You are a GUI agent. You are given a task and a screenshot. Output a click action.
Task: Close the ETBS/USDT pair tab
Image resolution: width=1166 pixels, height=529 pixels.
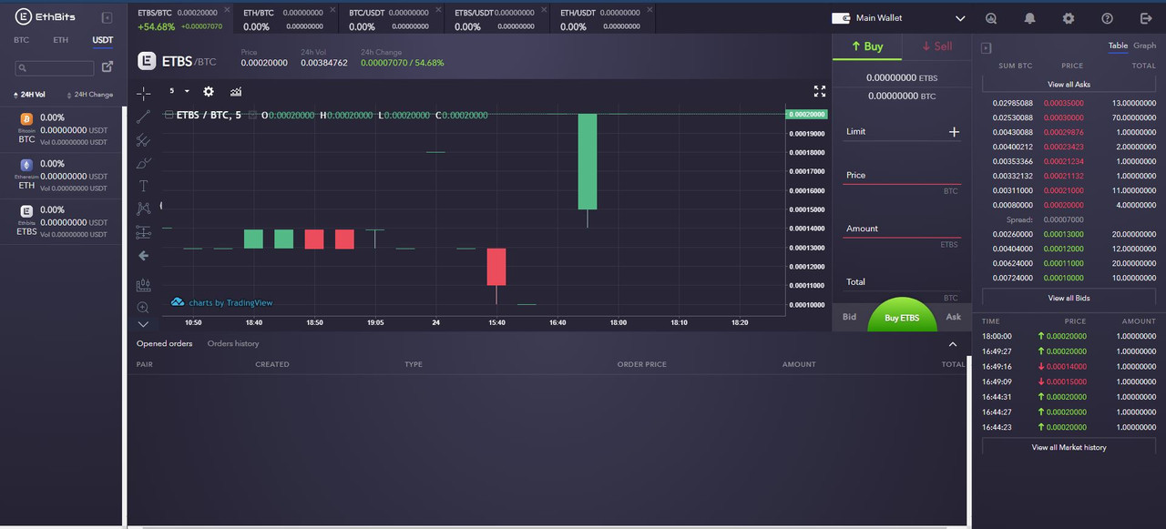(544, 10)
